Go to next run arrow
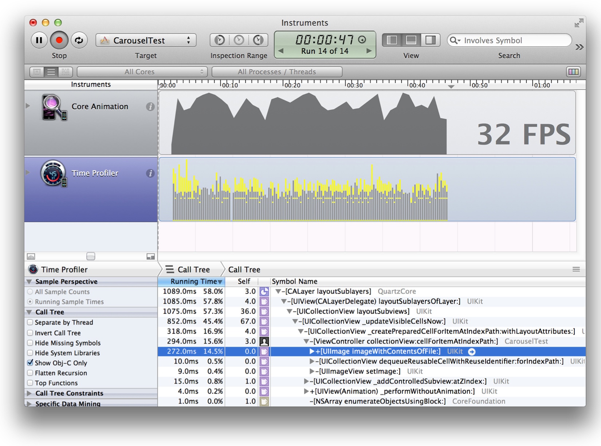601x446 pixels. tap(369, 51)
